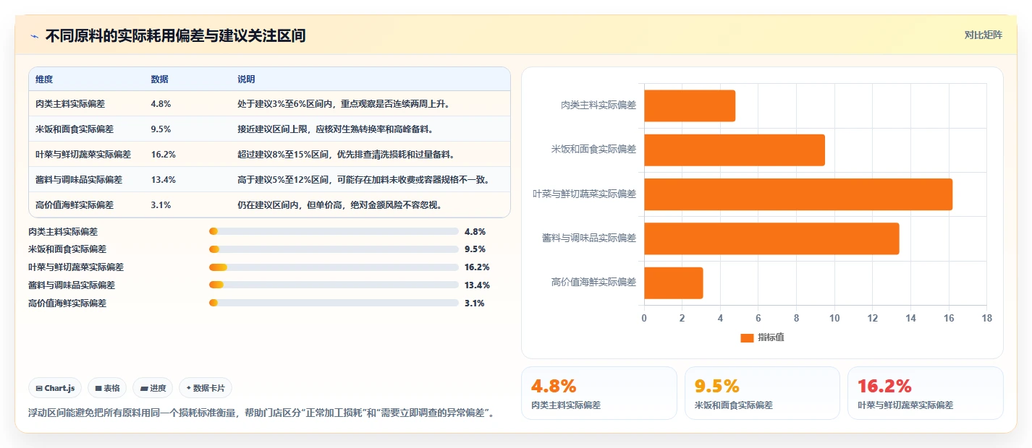Viewport: 1032px width, 448px height.
Task: Select 米饭和面食实际偏差 table row cell
Action: 75,129
